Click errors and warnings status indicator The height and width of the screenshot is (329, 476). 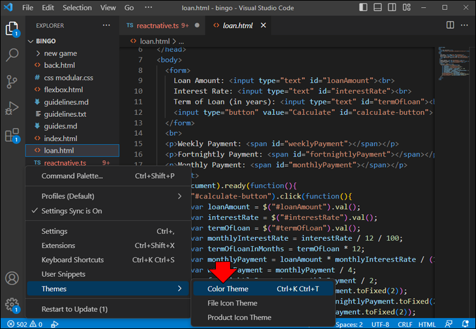[25, 324]
